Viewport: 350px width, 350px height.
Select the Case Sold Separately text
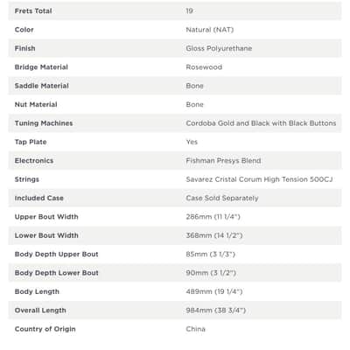[222, 198]
